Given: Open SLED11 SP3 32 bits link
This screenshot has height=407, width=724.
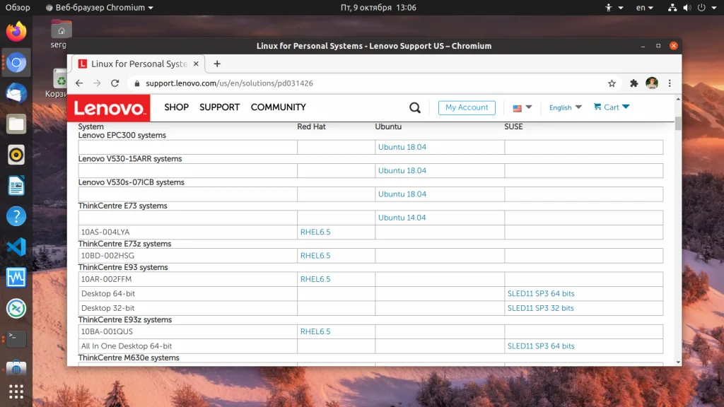Looking at the screenshot, I should pyautogui.click(x=540, y=308).
